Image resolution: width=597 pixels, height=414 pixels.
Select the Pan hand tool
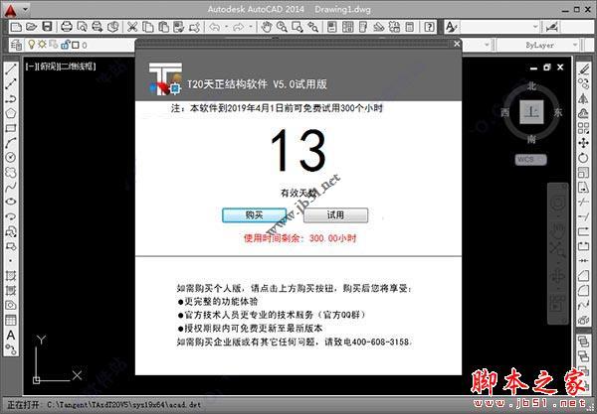[267, 27]
